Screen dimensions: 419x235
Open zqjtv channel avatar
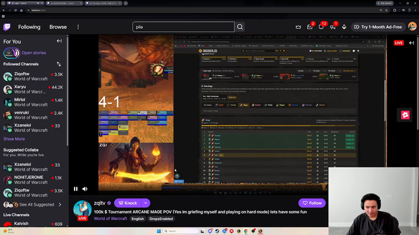[x=82, y=209]
